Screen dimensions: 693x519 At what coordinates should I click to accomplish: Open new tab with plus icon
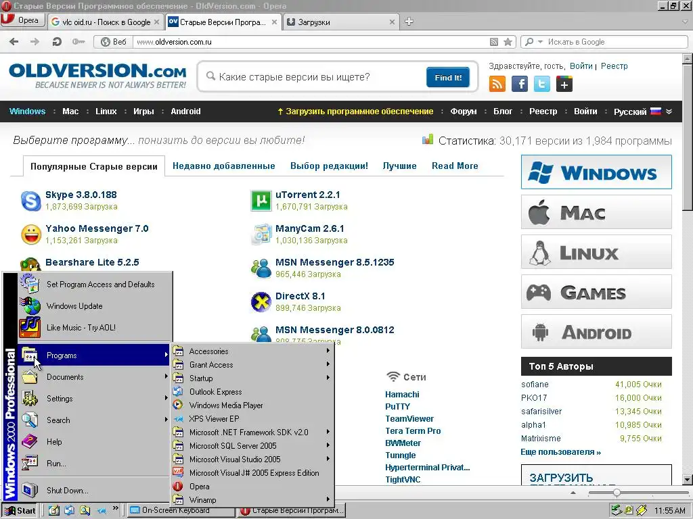409,21
